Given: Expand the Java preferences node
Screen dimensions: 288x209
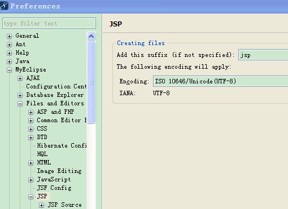Looking at the screenshot, I should pyautogui.click(x=9, y=61).
